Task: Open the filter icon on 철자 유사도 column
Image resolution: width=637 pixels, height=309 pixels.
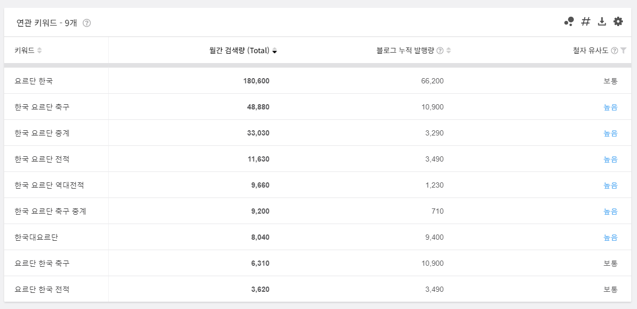Action: tap(623, 51)
